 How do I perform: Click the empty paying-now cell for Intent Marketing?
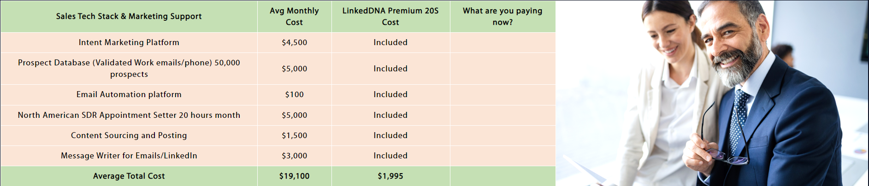pyautogui.click(x=502, y=42)
